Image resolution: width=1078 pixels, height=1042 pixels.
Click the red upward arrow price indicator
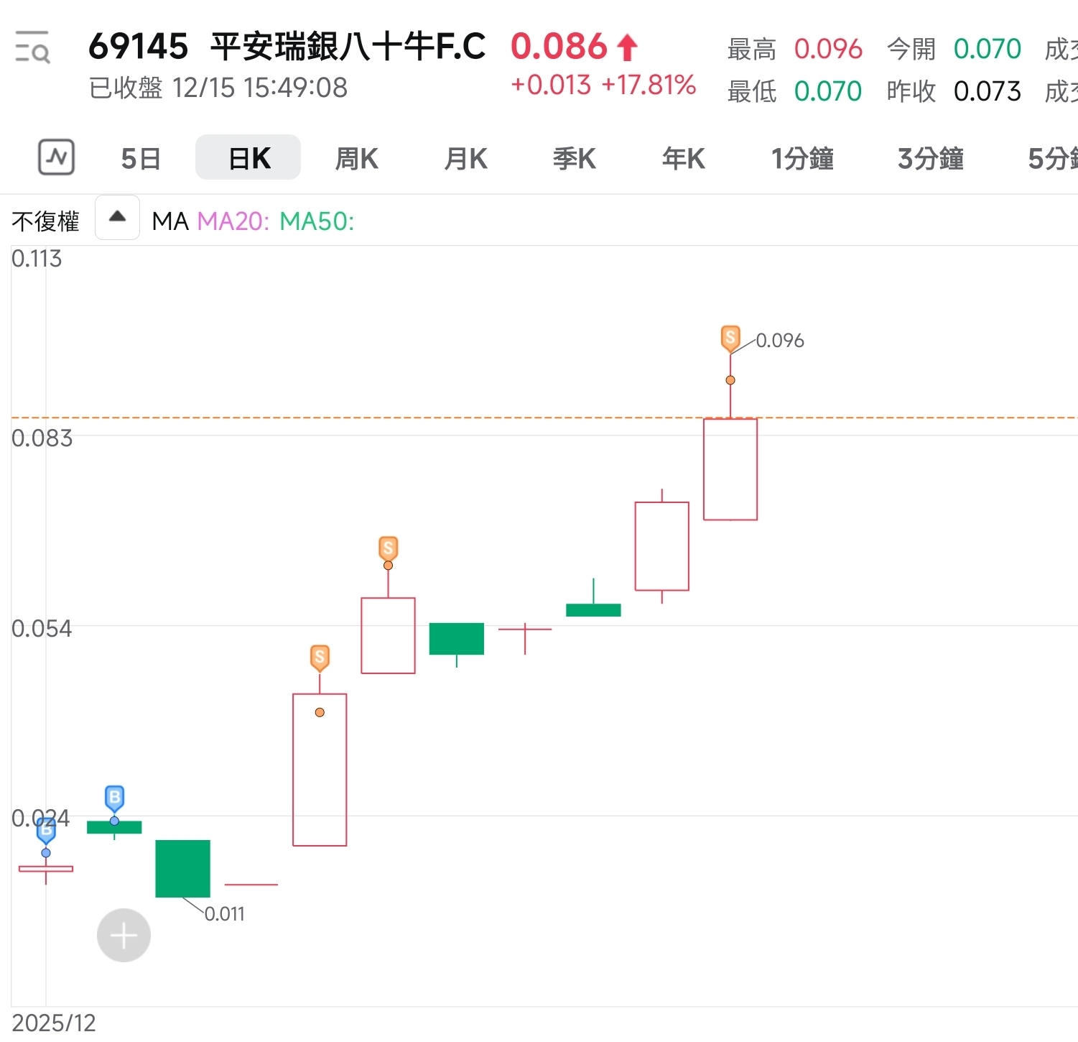pyautogui.click(x=626, y=47)
